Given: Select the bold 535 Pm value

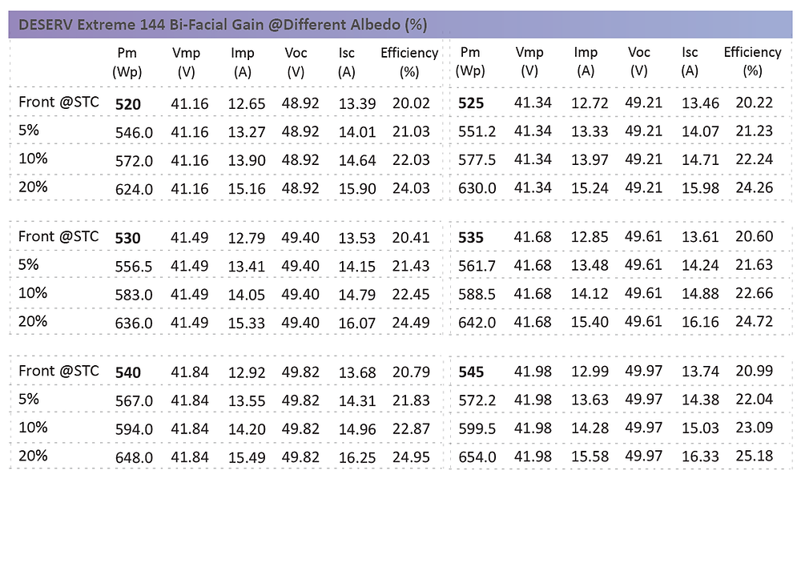Looking at the screenshot, I should 471,238.
